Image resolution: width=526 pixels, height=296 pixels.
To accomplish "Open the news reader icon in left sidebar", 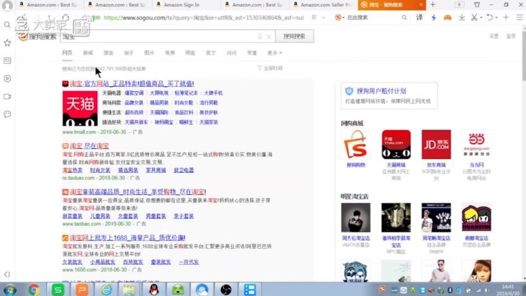I will [7, 61].
